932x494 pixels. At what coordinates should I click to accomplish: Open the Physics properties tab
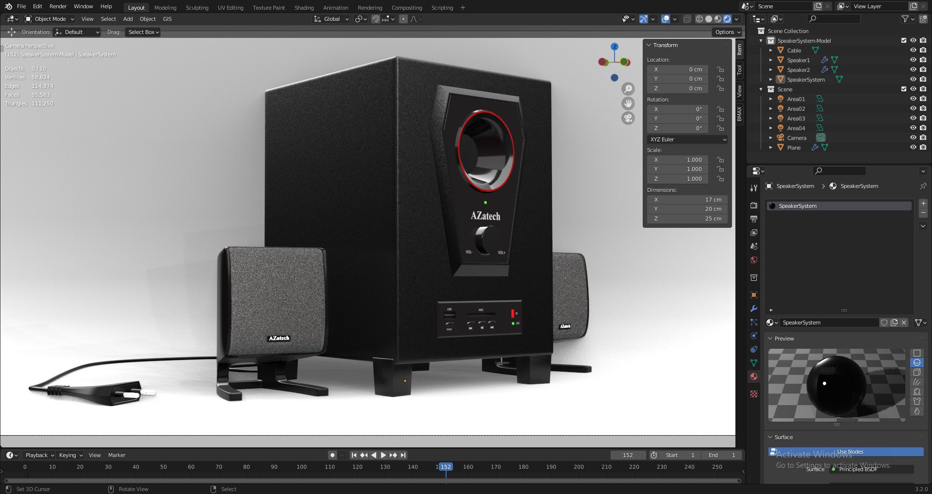754,336
